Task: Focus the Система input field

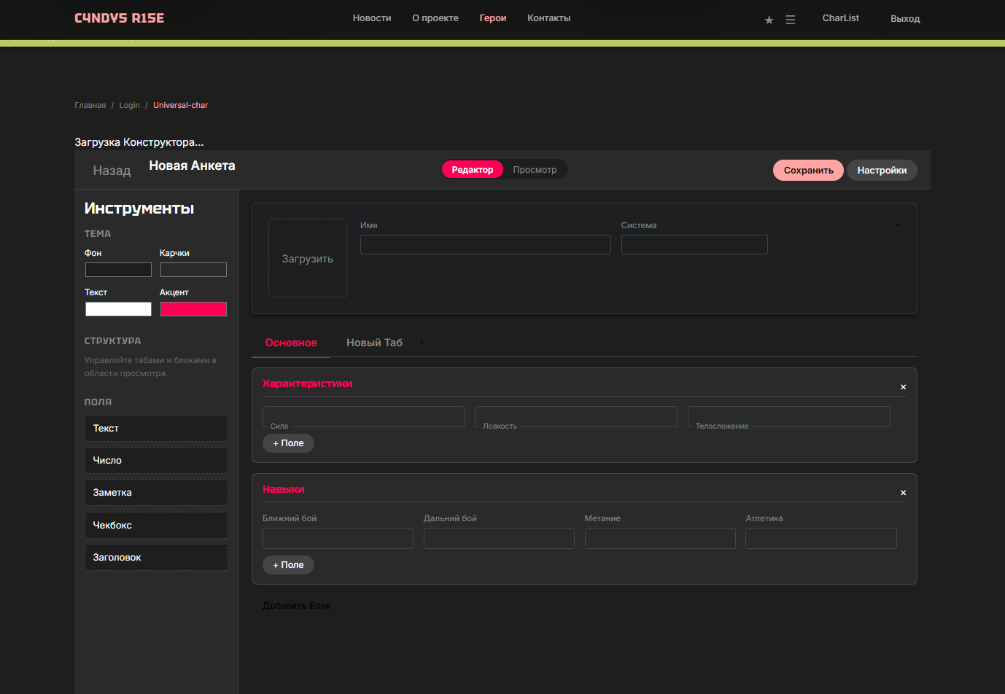Action: click(694, 244)
